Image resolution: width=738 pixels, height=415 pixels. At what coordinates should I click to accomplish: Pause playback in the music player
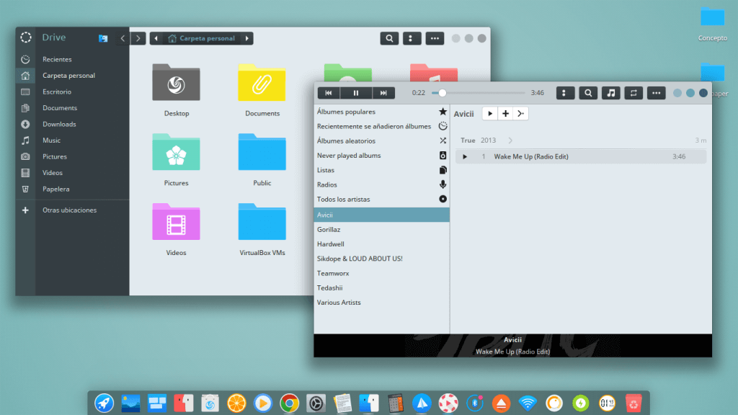point(356,93)
